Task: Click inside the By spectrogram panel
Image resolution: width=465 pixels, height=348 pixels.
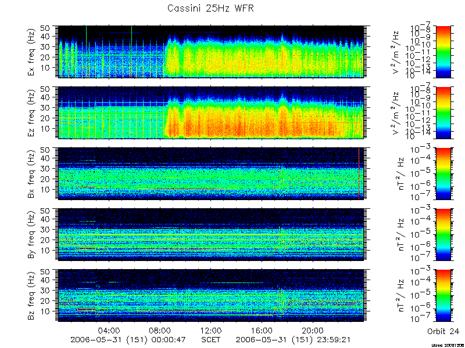Action: (210, 234)
